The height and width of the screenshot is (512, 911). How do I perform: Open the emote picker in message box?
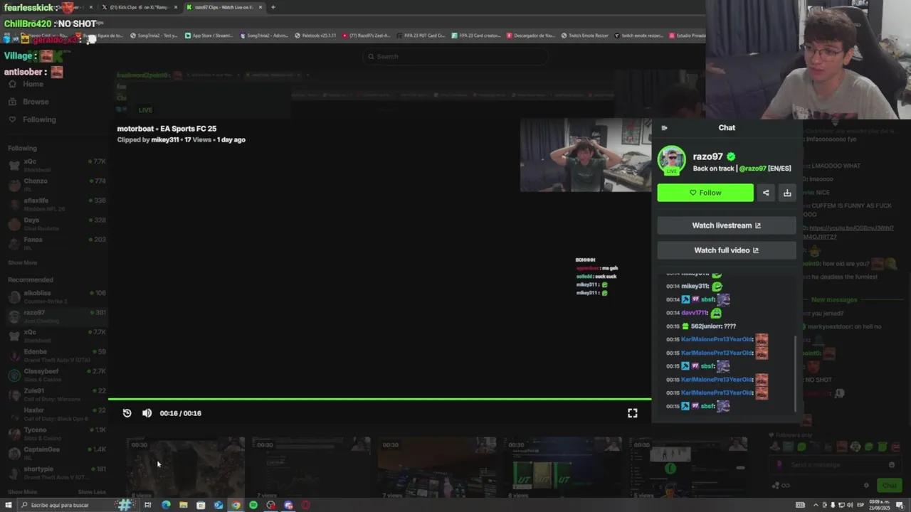[891, 465]
